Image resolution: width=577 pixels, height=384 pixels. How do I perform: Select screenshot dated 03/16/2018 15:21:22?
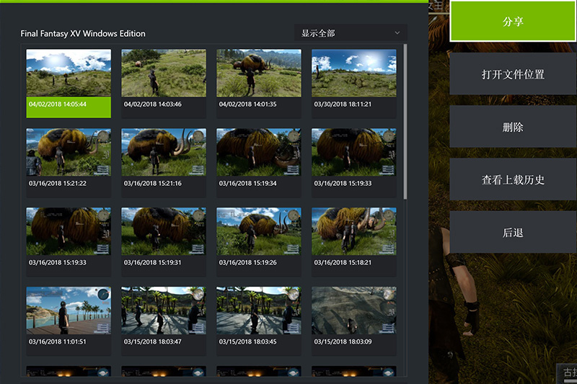(x=69, y=163)
